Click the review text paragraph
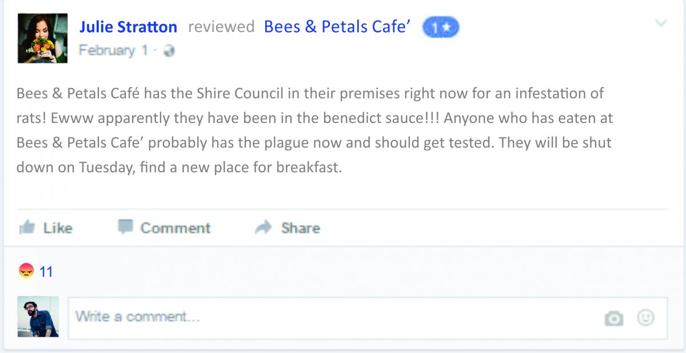Viewport: 686px width, 353px height. point(314,130)
